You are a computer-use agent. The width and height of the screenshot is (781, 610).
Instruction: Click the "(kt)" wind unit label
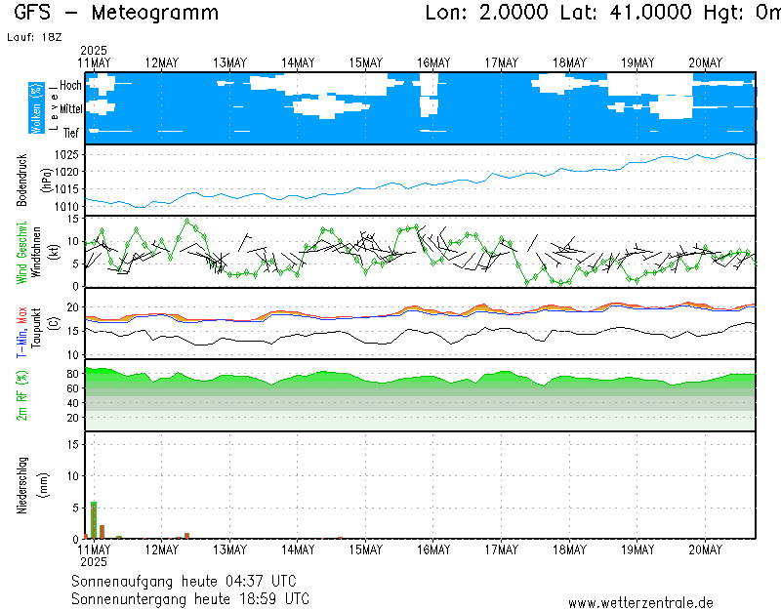(55, 252)
